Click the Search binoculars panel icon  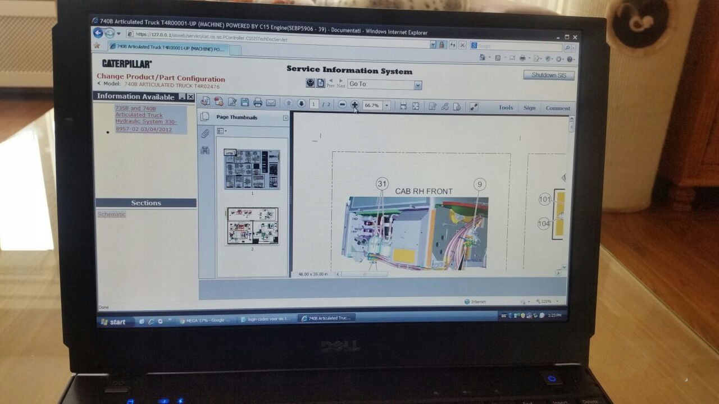(x=205, y=150)
